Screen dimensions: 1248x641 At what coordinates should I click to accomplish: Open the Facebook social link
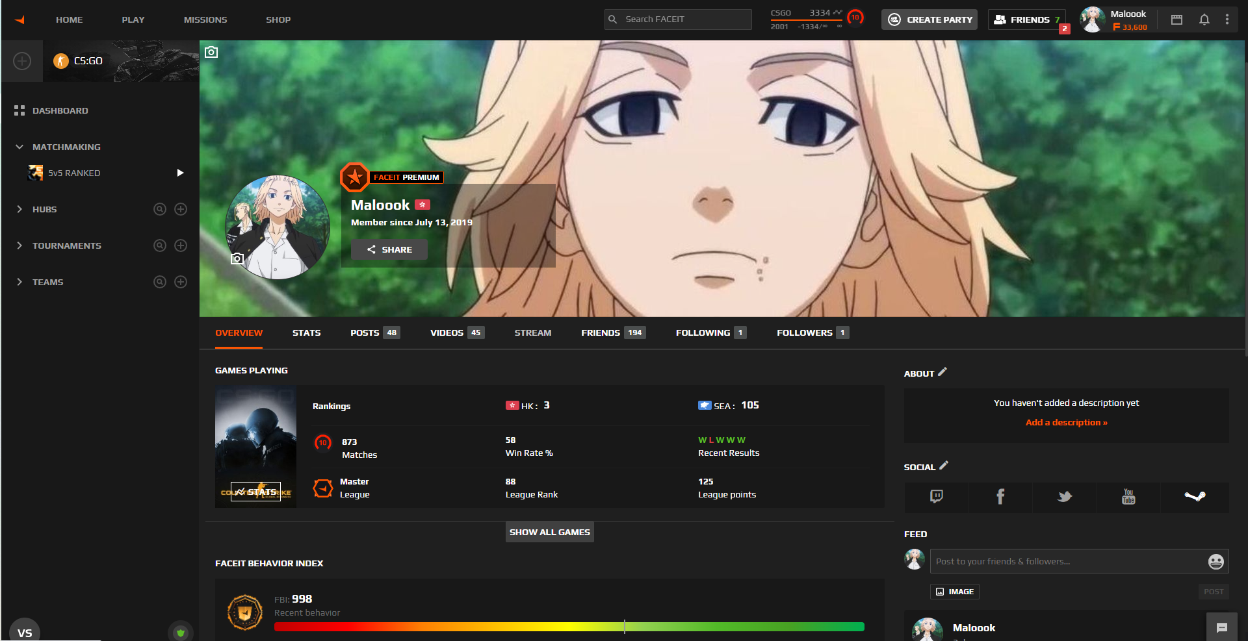tap(1000, 497)
